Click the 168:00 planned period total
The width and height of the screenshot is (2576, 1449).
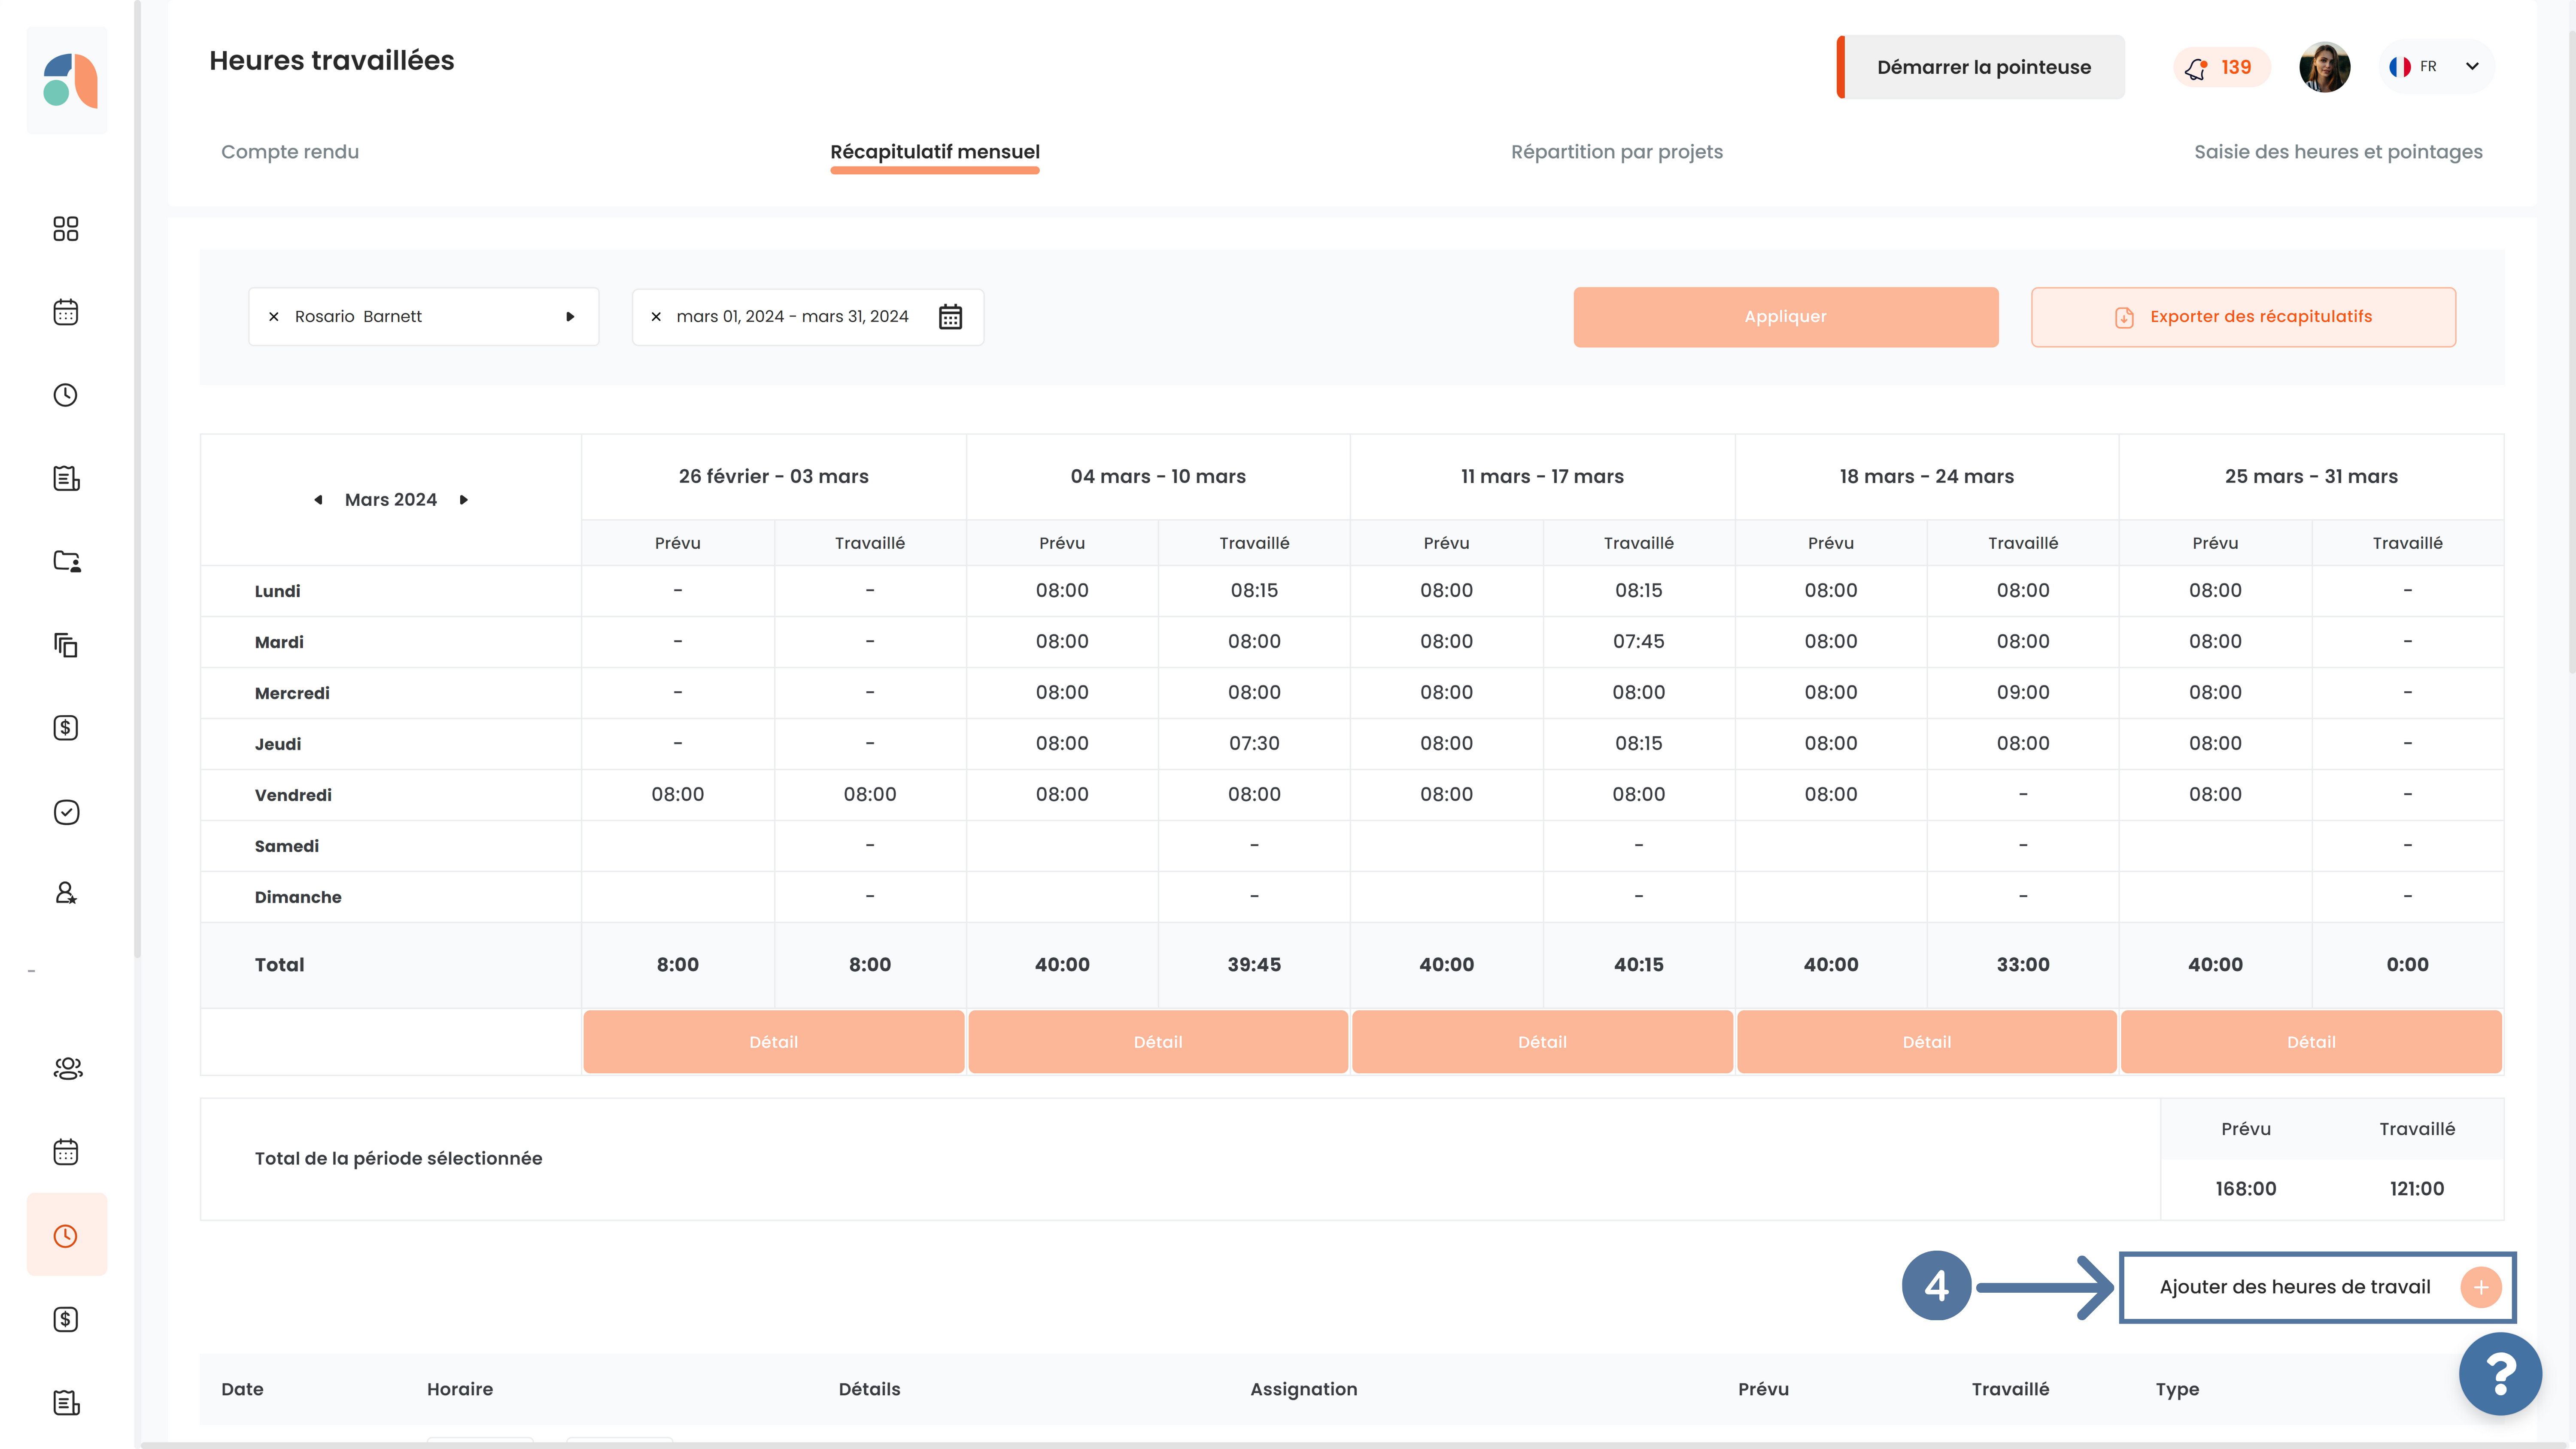[x=2245, y=1189]
